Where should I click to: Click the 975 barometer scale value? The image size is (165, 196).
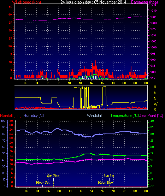(153, 78)
